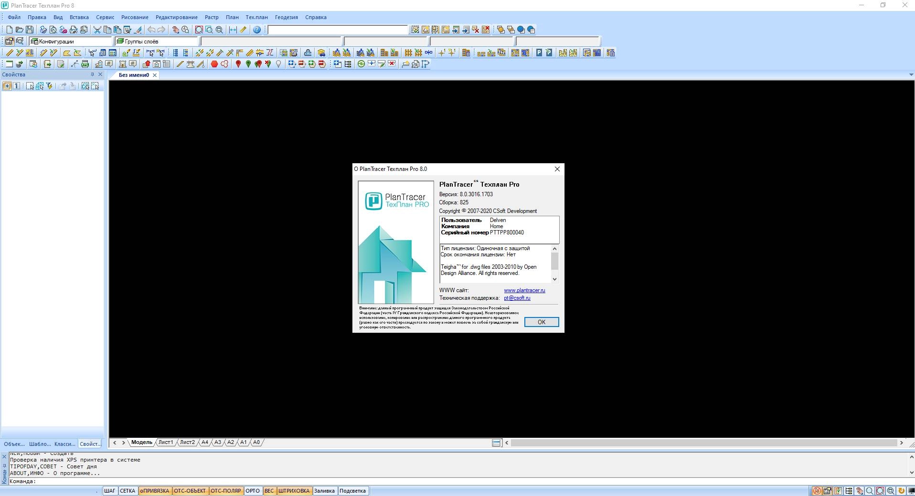Switch to the A4 layout tab
The image size is (915, 496).
click(205, 443)
